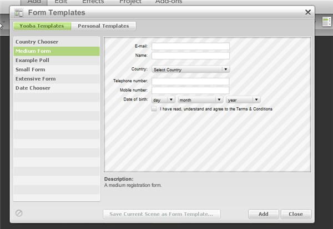Click into the E-mail input field

[190, 46]
